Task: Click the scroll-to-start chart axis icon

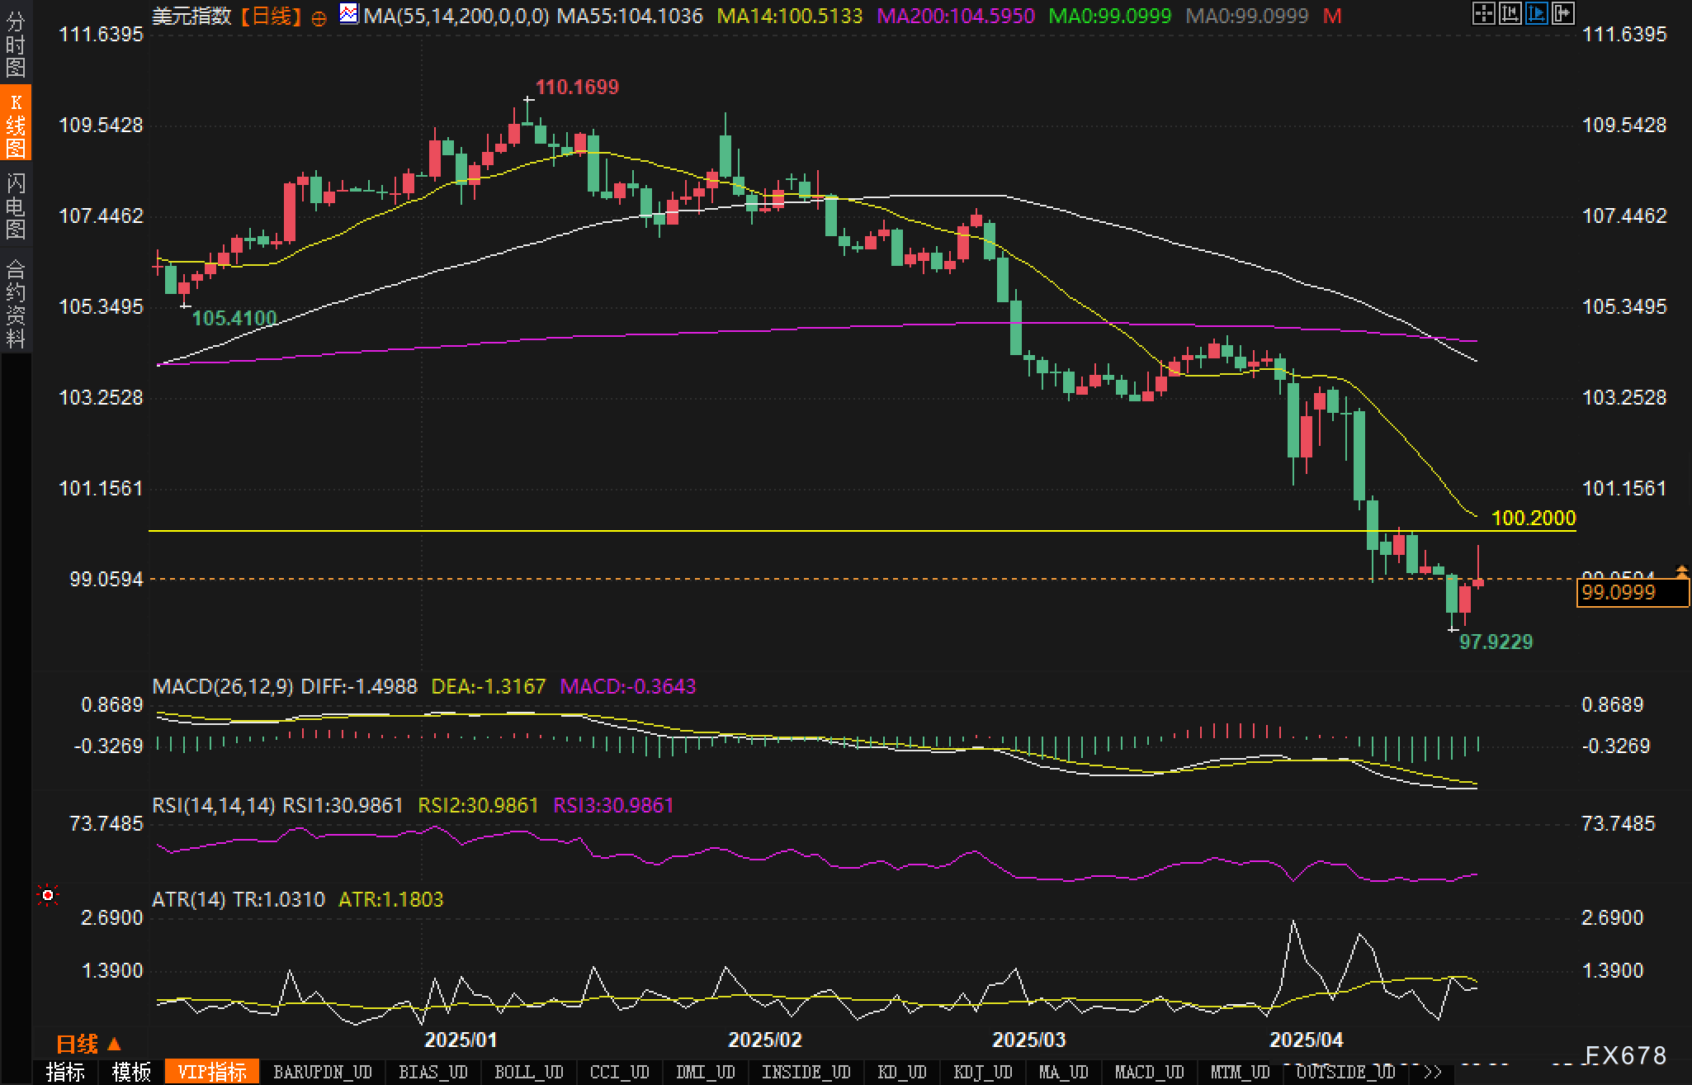Action: [x=1510, y=13]
